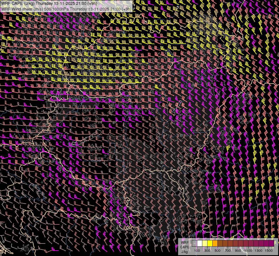Select the rightmost purple legend swatch
Image resolution: width=279 pixels, height=256 pixels.
(271, 243)
